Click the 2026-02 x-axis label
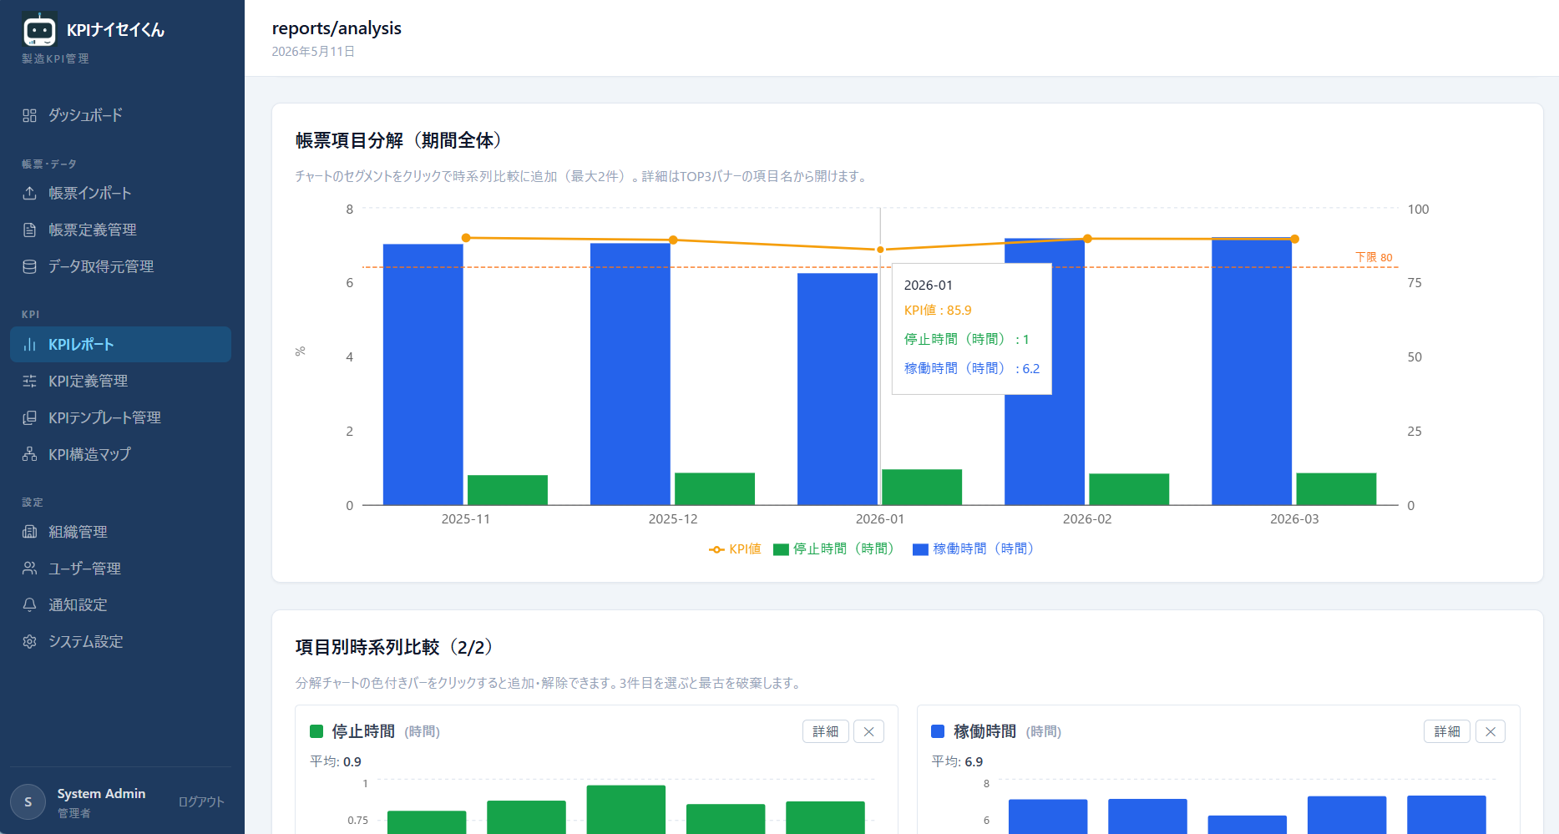 pyautogui.click(x=1087, y=519)
